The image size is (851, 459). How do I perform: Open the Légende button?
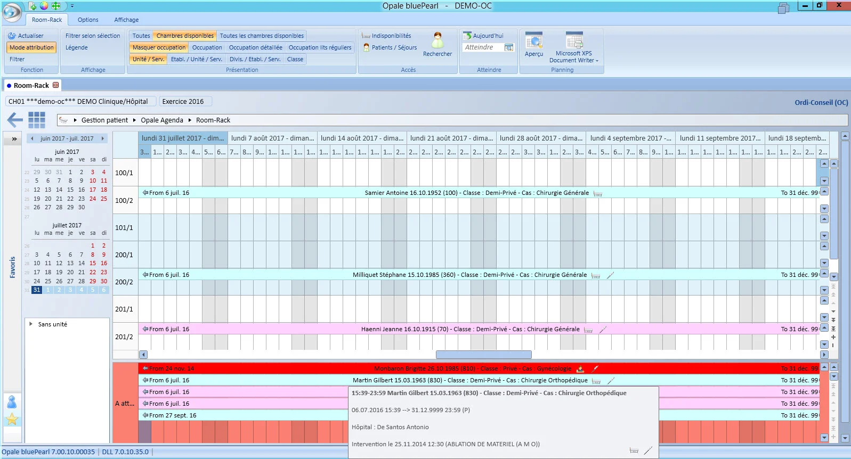click(x=77, y=47)
